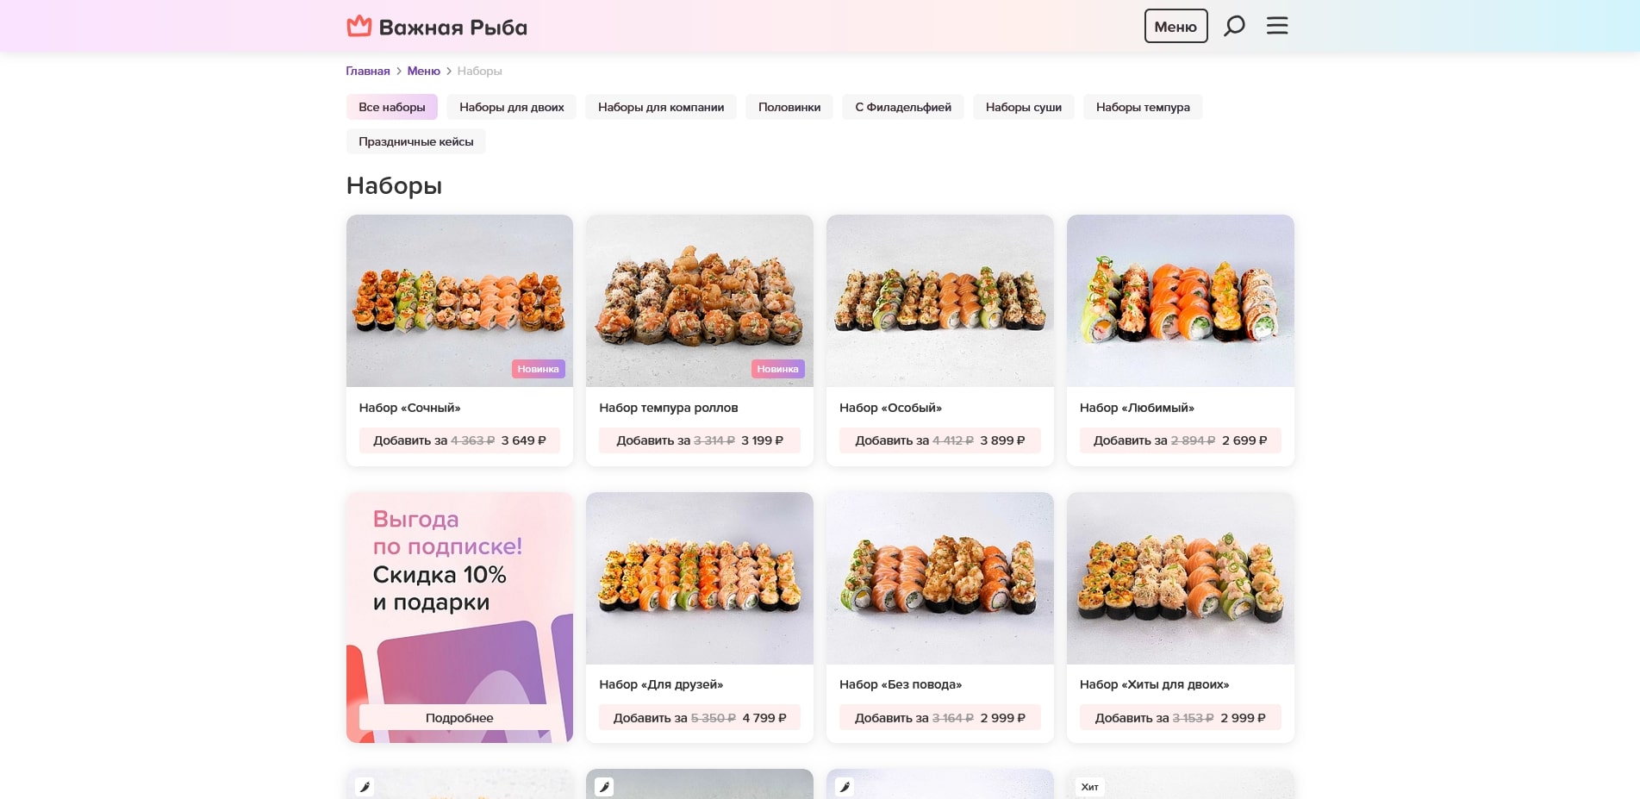Viewport: 1640px width, 799px height.
Task: Open the hamburger navigation menu
Action: (1276, 25)
